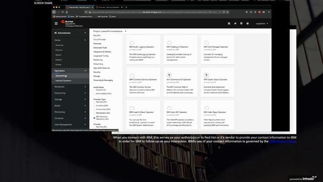Open the IBM Privacy Policy link
This screenshot has height=182, width=323.
(x=283, y=142)
